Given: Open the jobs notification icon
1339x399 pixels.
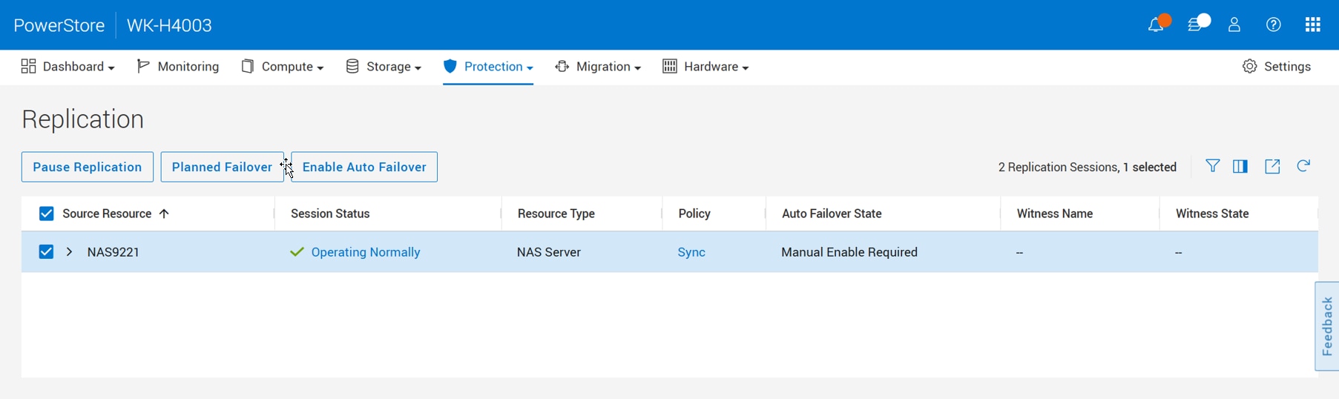Looking at the screenshot, I should (x=1197, y=24).
